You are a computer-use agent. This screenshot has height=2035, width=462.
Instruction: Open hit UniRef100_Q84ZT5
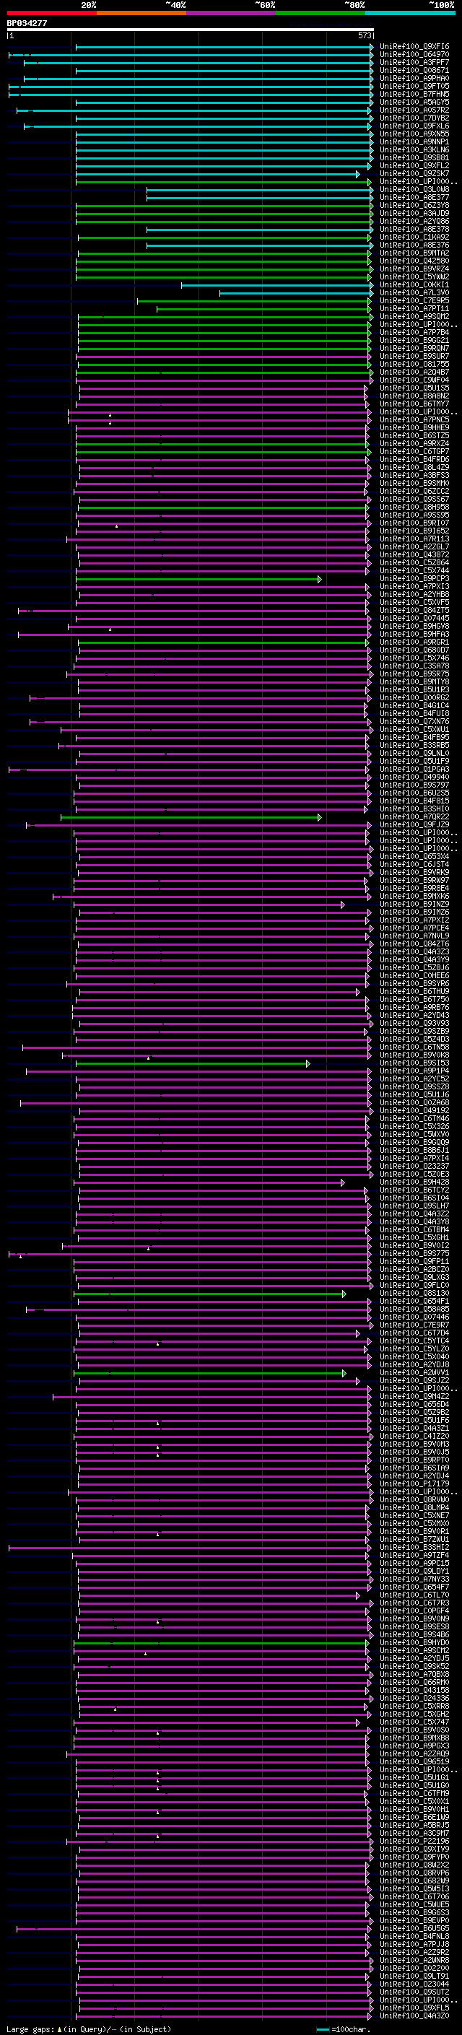[x=414, y=611]
